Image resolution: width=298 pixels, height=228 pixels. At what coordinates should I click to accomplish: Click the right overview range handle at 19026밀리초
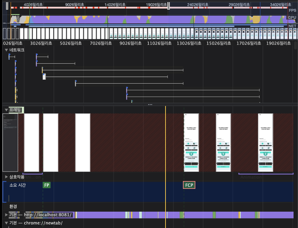coord(168,6)
